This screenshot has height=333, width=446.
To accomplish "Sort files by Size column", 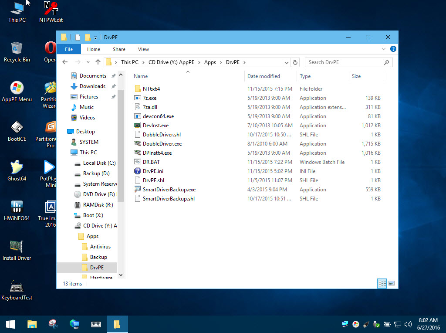I will pyautogui.click(x=366, y=76).
